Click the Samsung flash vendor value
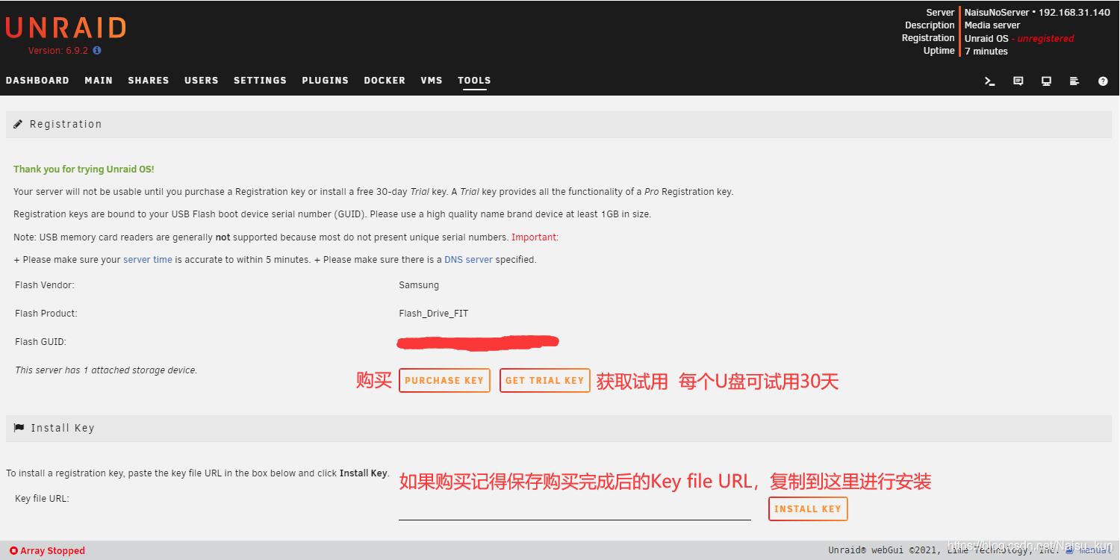 click(419, 285)
